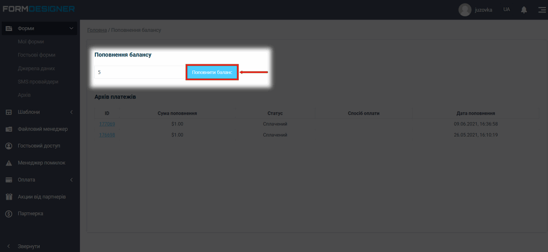The height and width of the screenshot is (252, 548).
Task: Click the notification bell icon
Action: click(x=524, y=10)
